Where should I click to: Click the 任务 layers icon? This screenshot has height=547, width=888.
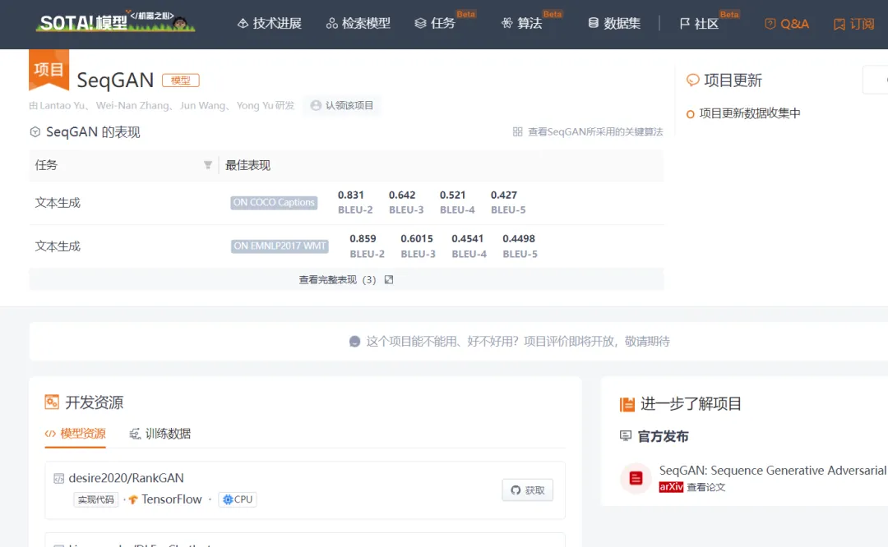(x=420, y=23)
